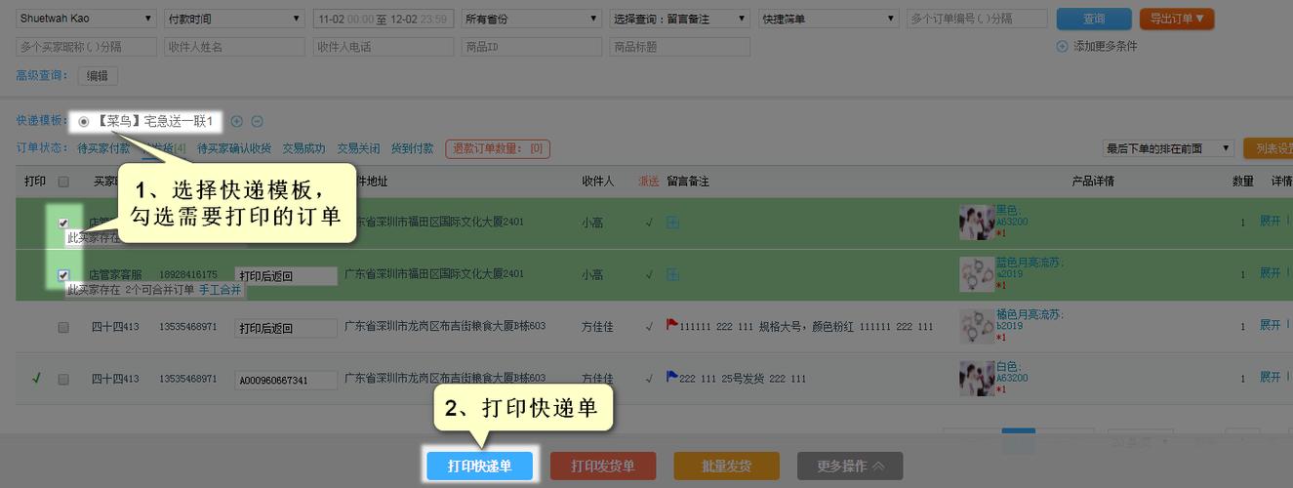This screenshot has width=1293, height=488.
Task: Focus the 多个订单编号 input field
Action: pos(976,19)
